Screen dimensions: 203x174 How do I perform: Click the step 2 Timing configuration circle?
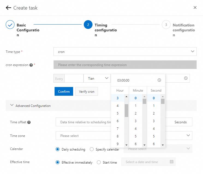pyautogui.click(x=88, y=25)
